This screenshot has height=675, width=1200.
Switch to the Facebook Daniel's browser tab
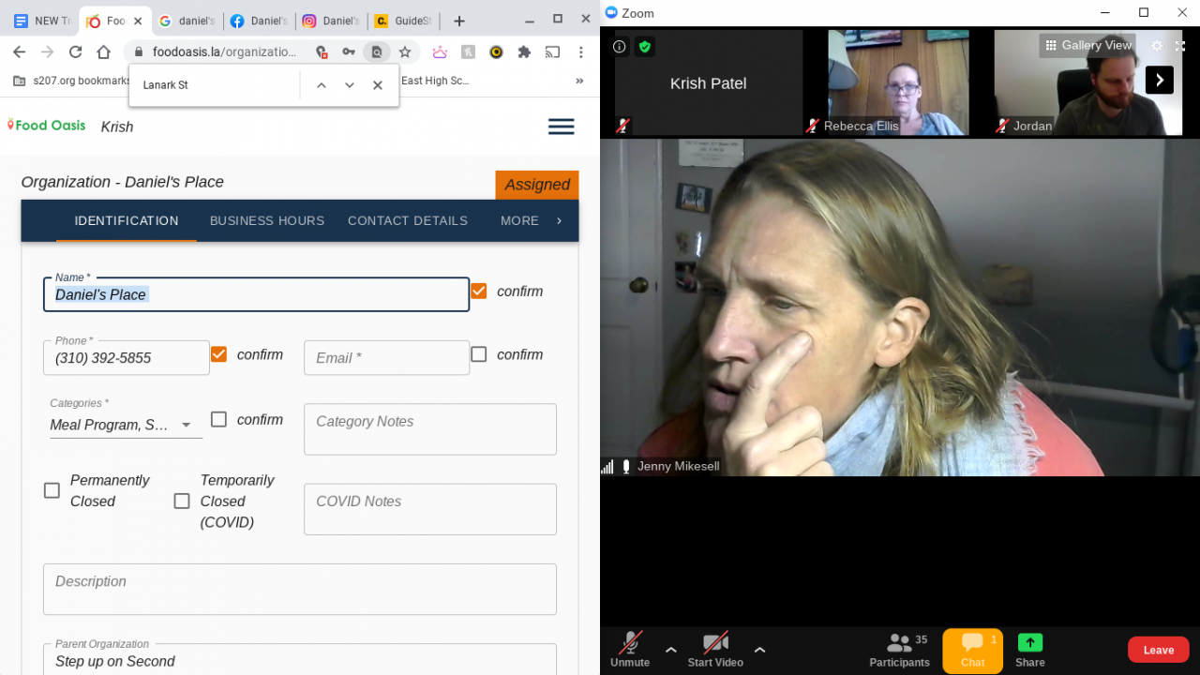(258, 21)
